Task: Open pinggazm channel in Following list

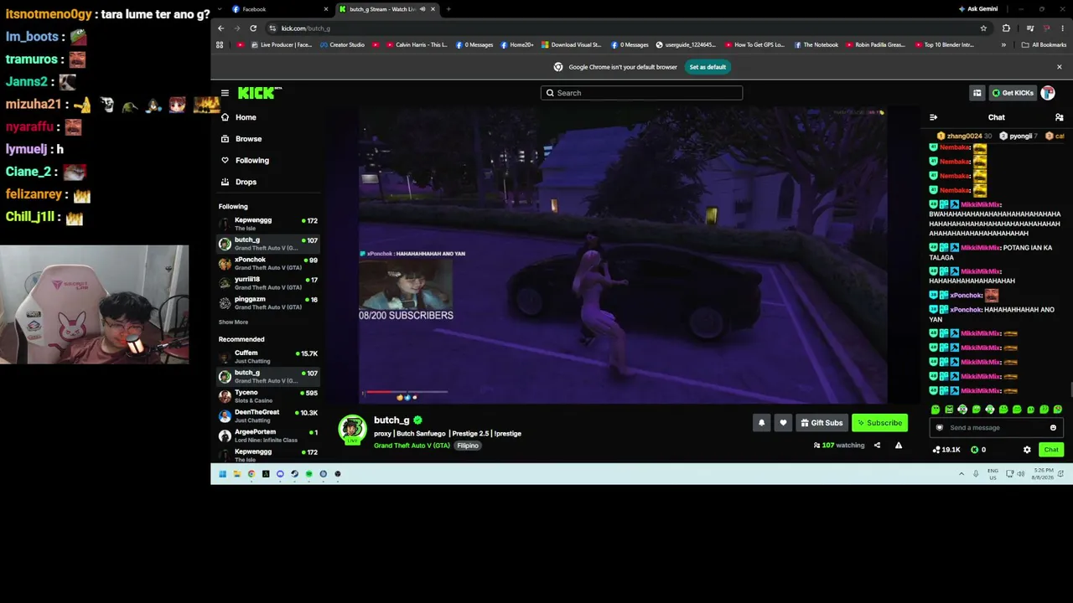Action: 268,302
